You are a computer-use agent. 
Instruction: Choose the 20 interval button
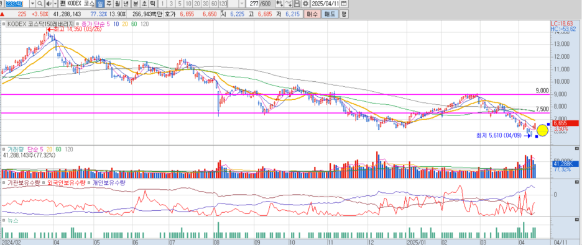click(x=197, y=4)
